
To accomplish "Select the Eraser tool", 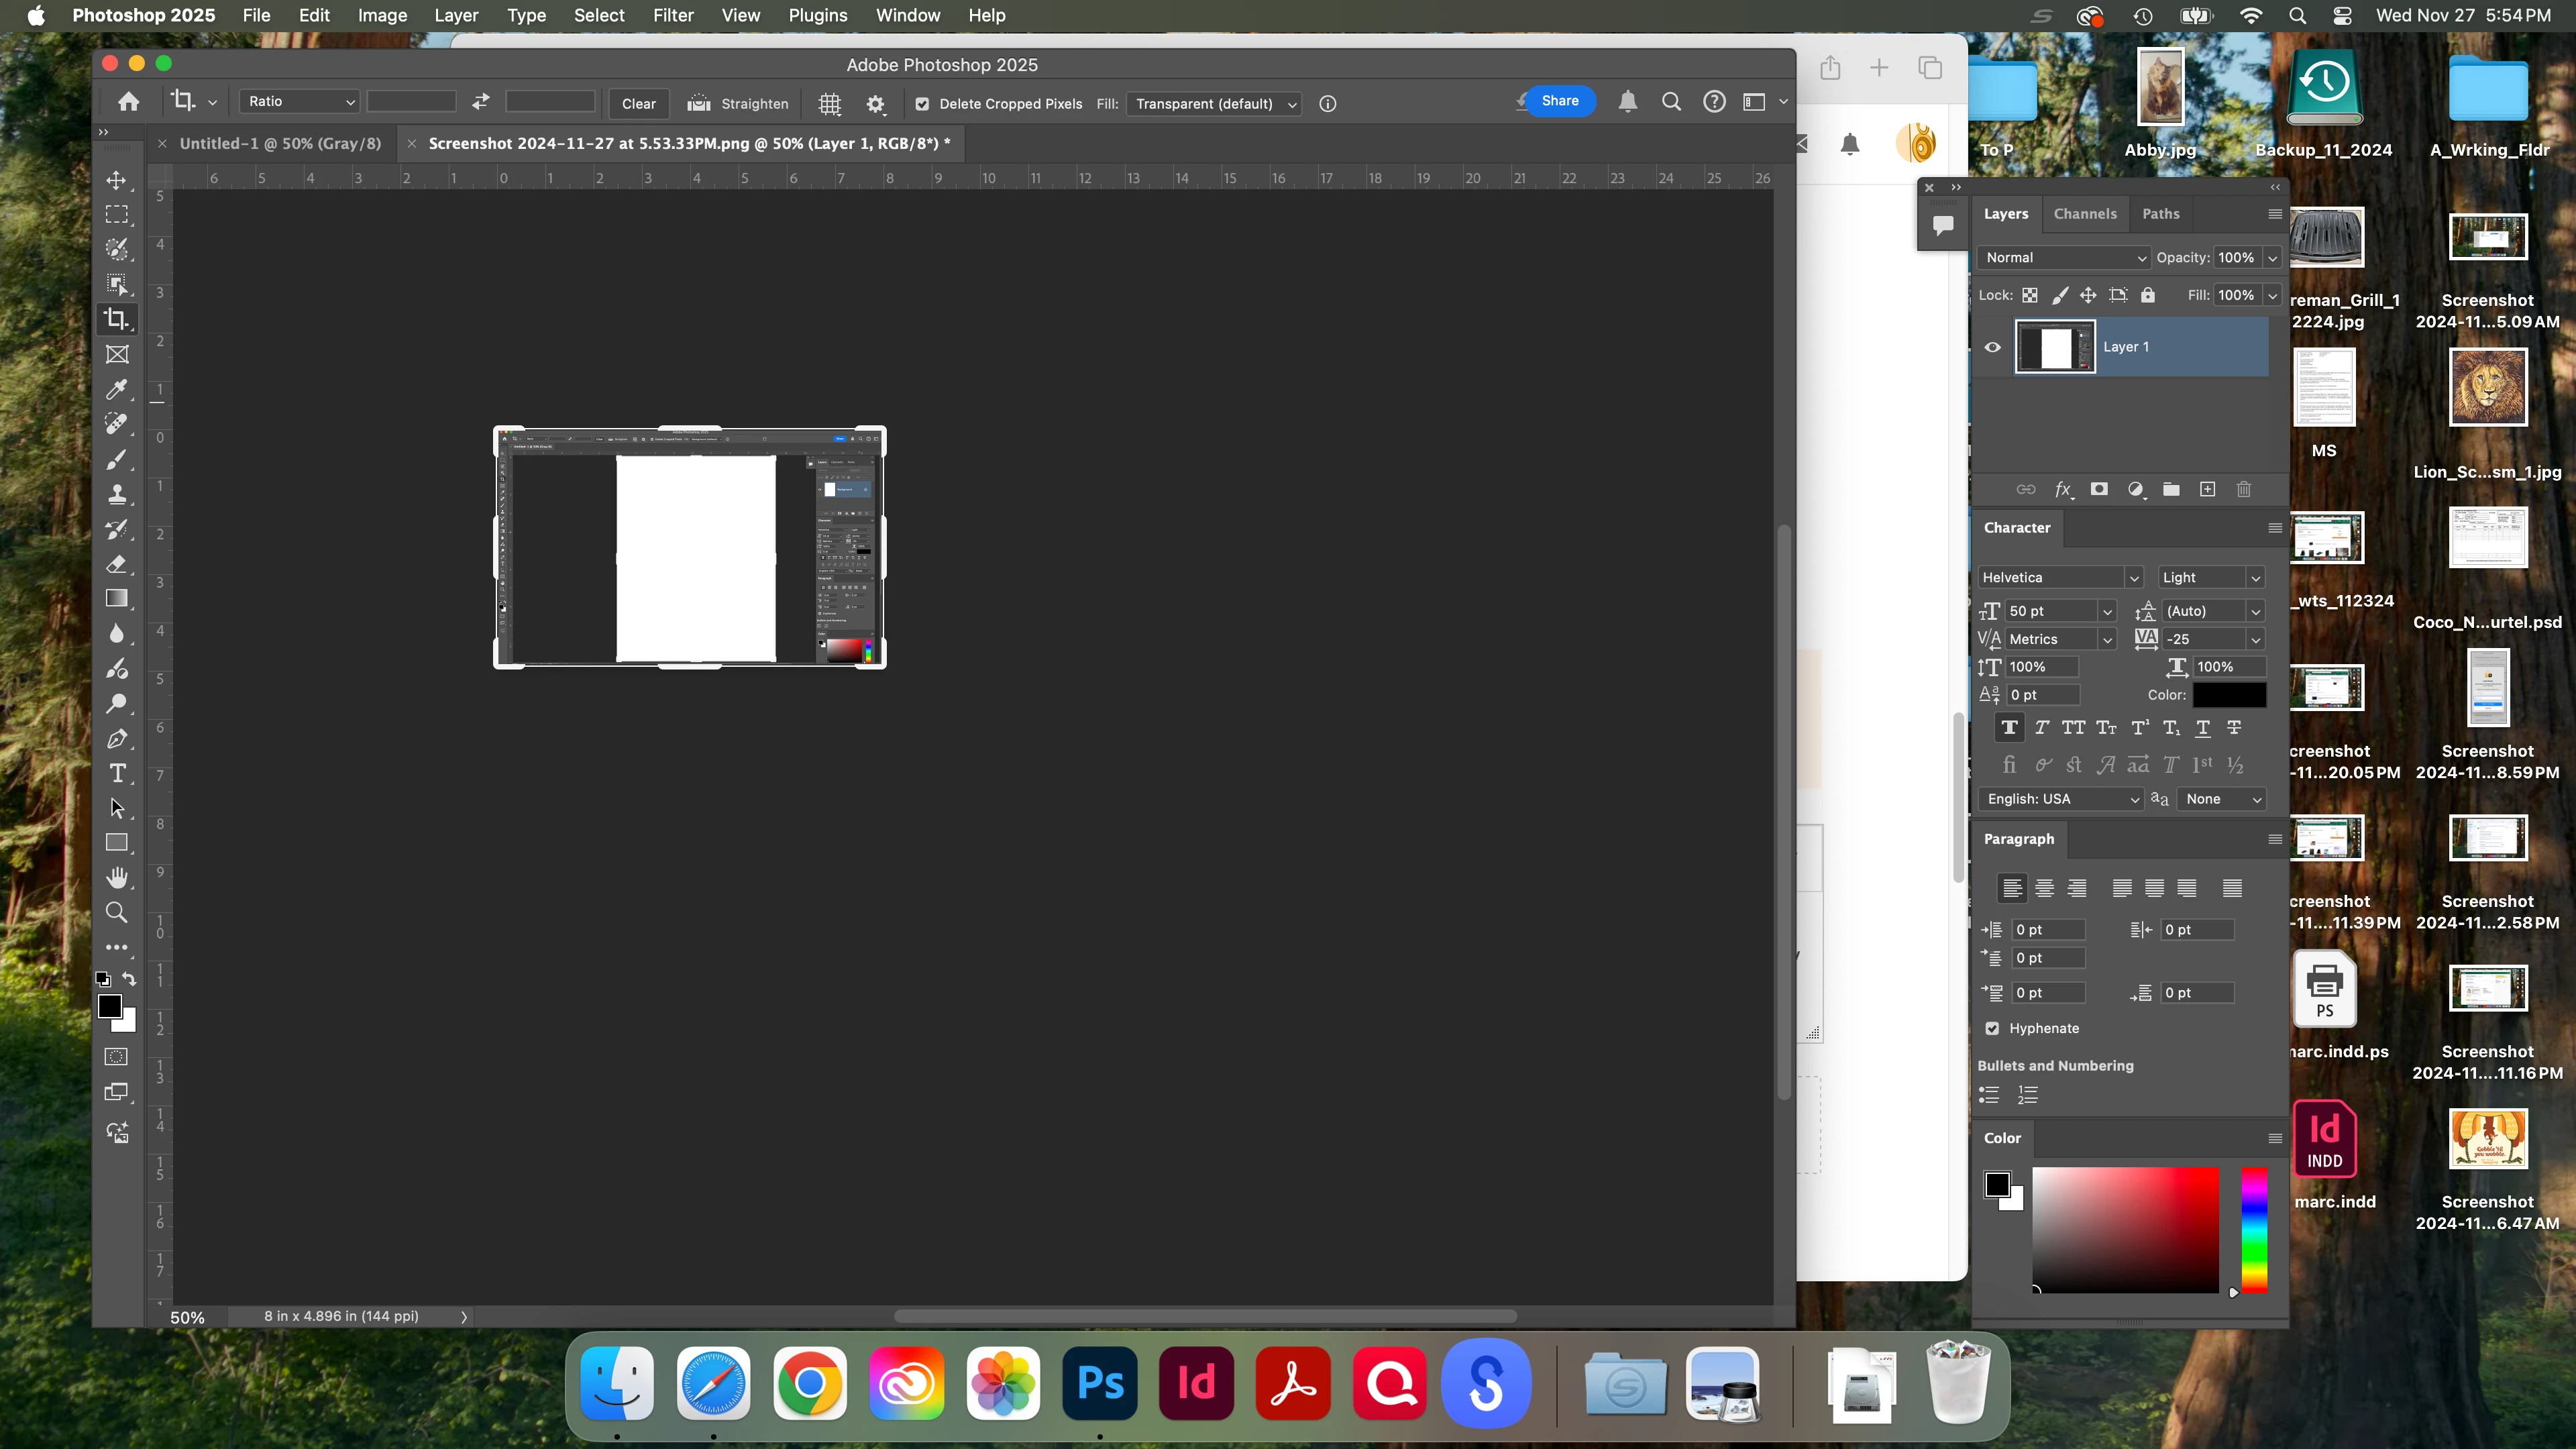I will click(x=117, y=564).
